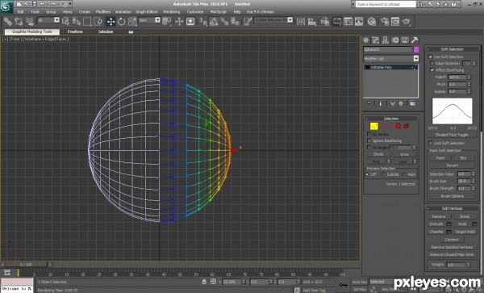Open the Hierarchy command panel tab
This screenshot has width=484, height=293.
click(x=386, y=40)
